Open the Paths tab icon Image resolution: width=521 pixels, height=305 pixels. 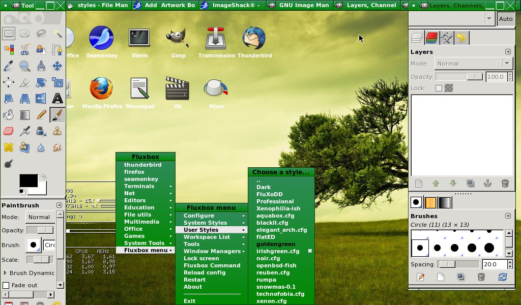click(x=447, y=38)
